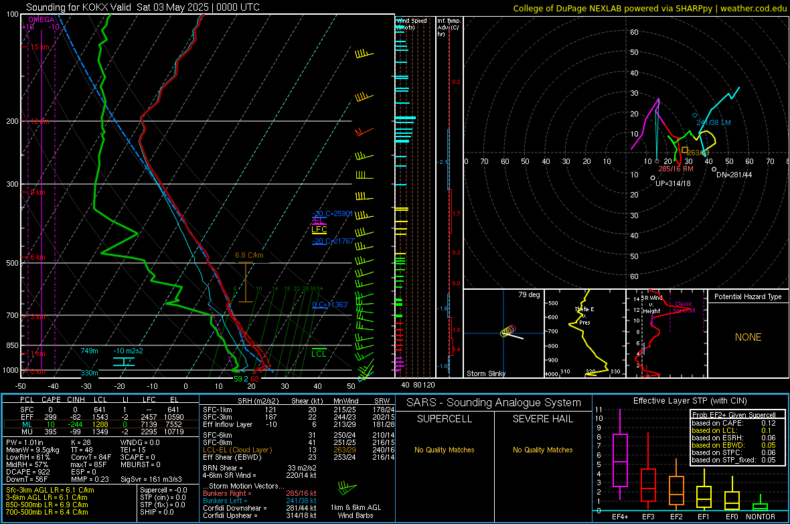
Task: Click No Quality Matches under SEVERE HAIL
Action: point(542,450)
